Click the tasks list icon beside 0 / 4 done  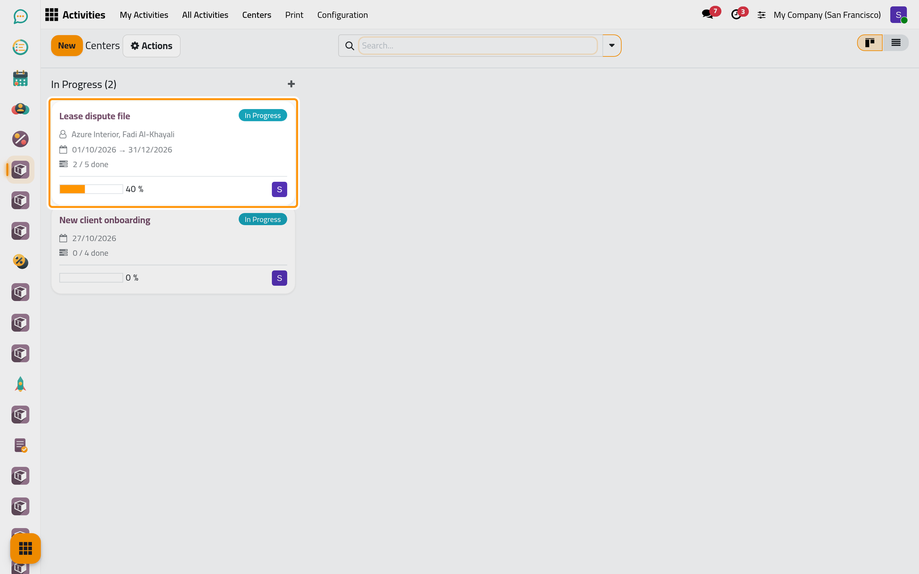coord(63,253)
